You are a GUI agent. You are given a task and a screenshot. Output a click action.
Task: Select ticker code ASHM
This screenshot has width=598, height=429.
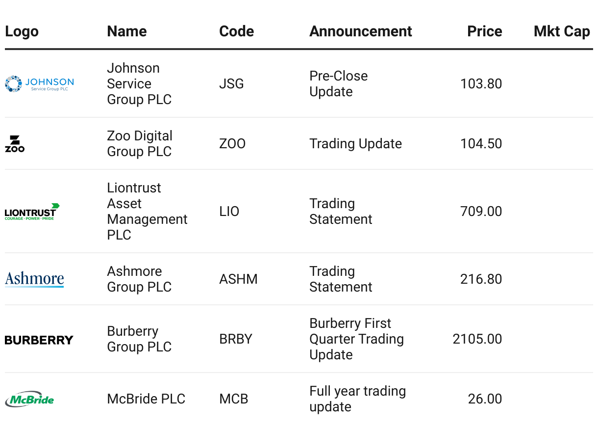click(238, 279)
